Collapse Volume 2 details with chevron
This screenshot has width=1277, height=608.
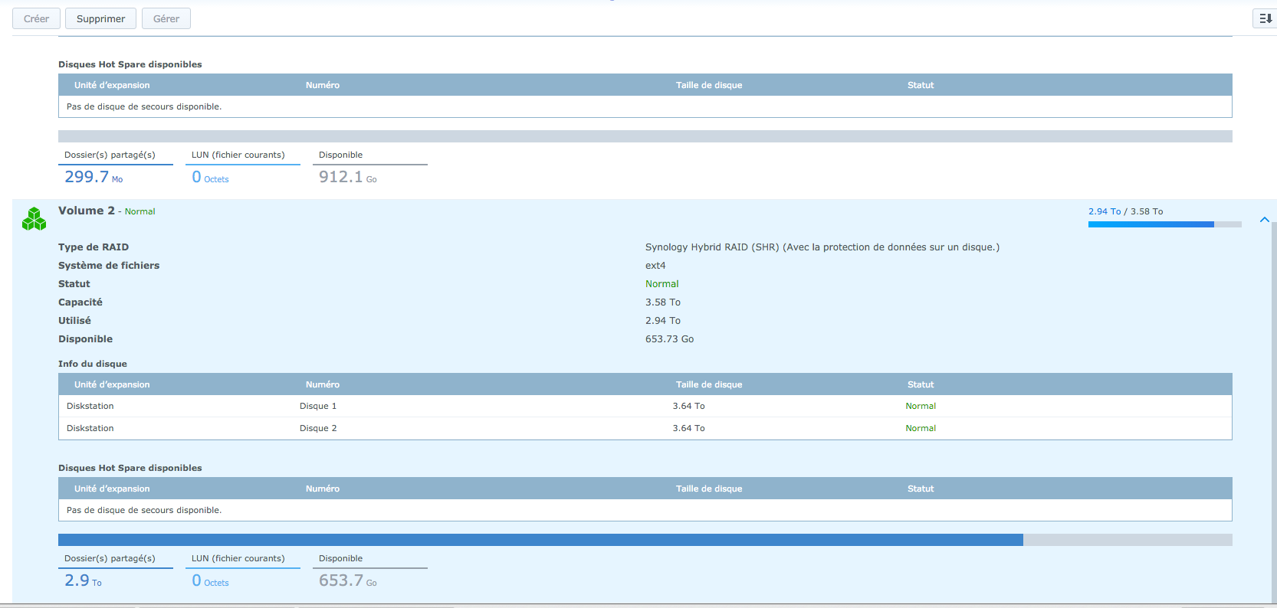1264,220
